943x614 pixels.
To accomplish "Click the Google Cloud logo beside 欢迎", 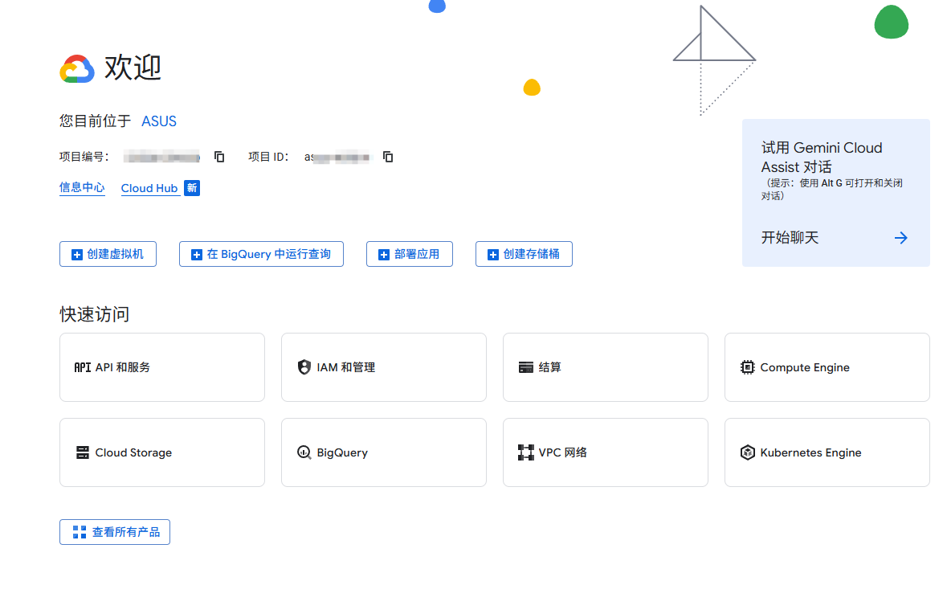I will [x=77, y=68].
